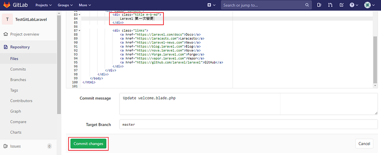Click the closing </html> tag line

coord(89,82)
